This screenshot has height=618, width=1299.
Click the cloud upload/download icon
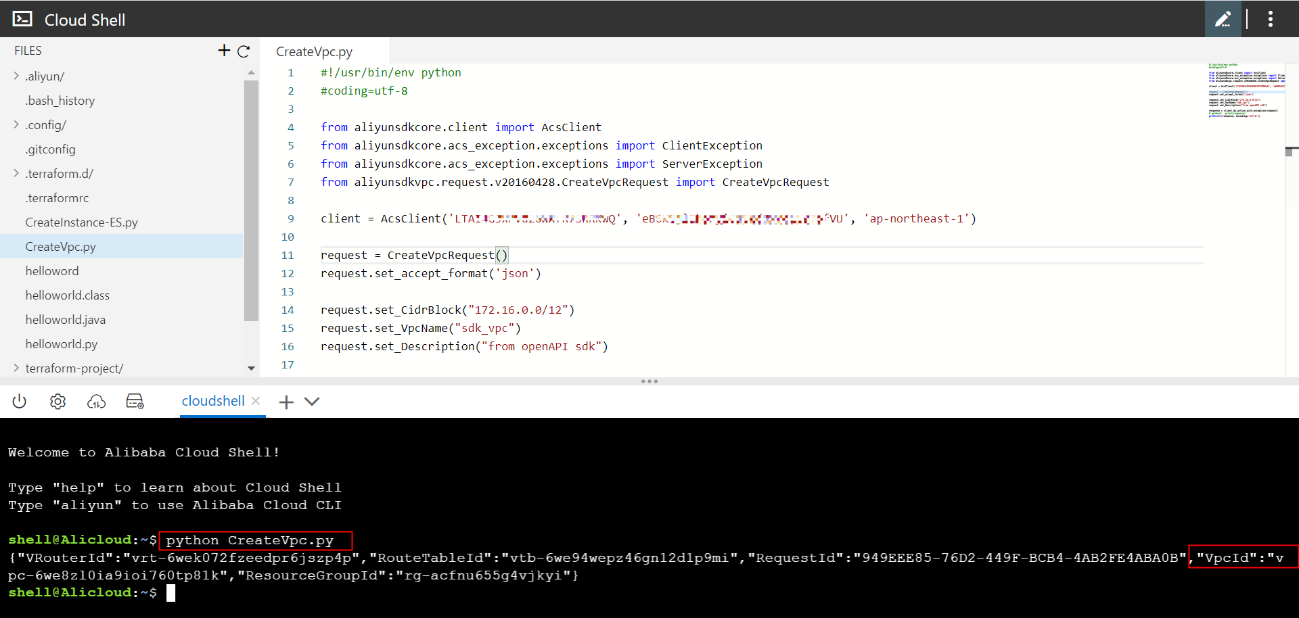click(x=96, y=402)
